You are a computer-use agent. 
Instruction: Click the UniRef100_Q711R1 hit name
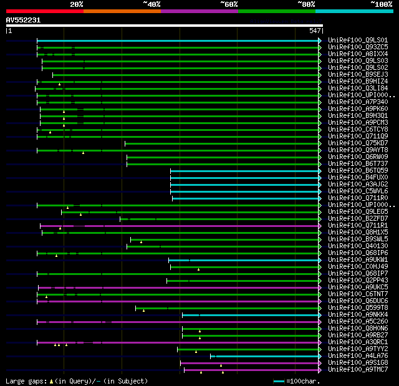pos(358,226)
